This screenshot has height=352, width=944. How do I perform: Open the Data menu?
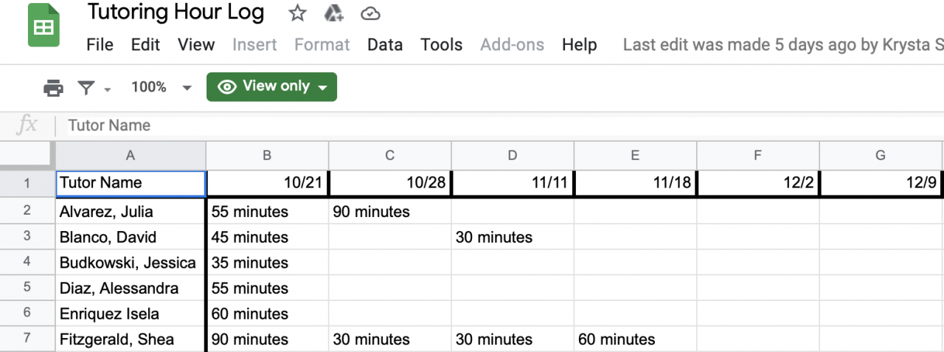click(385, 44)
